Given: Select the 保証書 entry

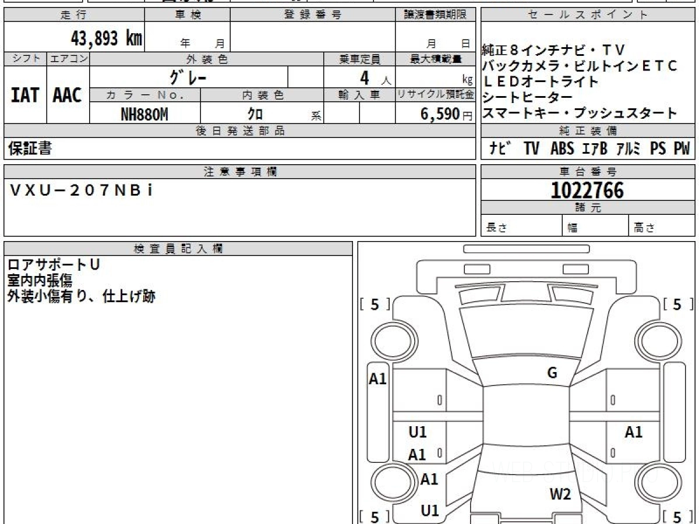Looking at the screenshot, I should pos(30,148).
